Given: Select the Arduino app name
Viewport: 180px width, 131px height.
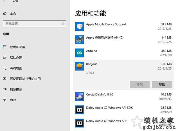Looking at the screenshot, I should pos(91,51).
